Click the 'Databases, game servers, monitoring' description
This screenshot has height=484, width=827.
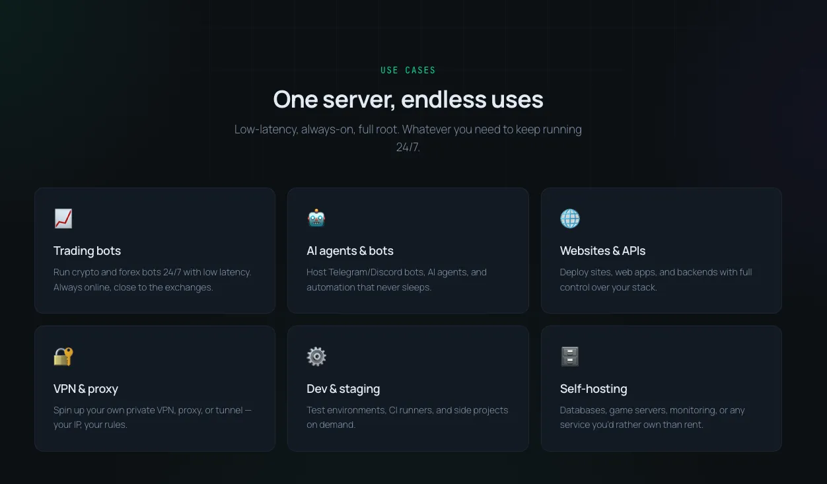652,417
